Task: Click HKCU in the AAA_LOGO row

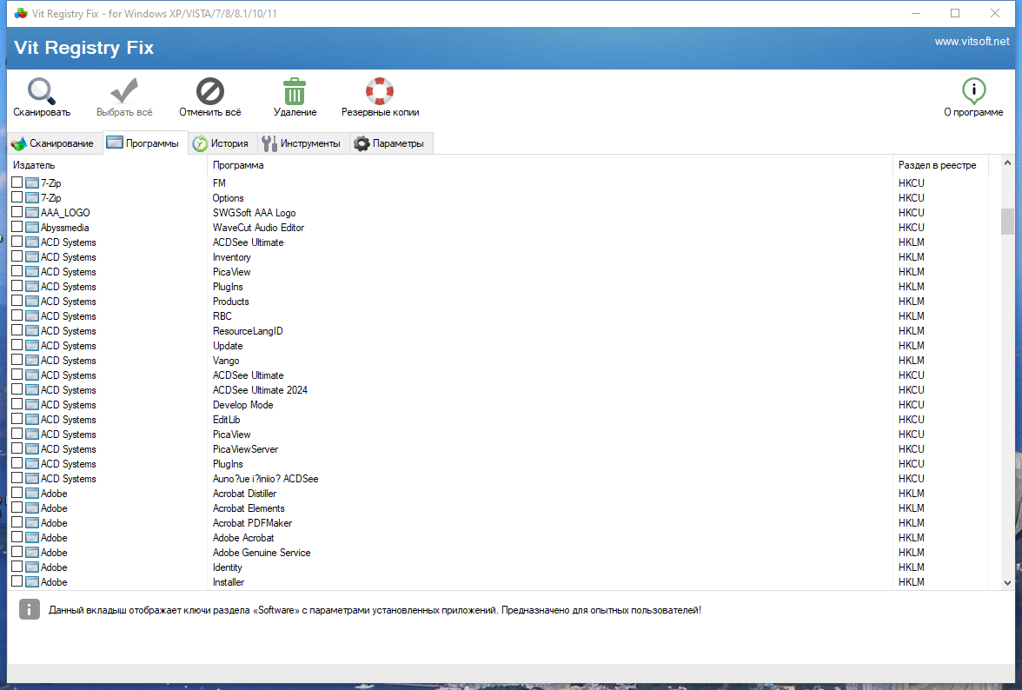Action: coord(911,212)
